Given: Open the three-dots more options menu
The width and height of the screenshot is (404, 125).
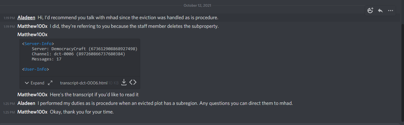Looking at the screenshot, I should pos(390,11).
